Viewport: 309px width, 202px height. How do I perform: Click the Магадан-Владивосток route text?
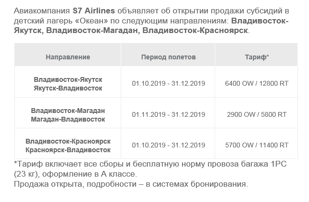(x=68, y=119)
